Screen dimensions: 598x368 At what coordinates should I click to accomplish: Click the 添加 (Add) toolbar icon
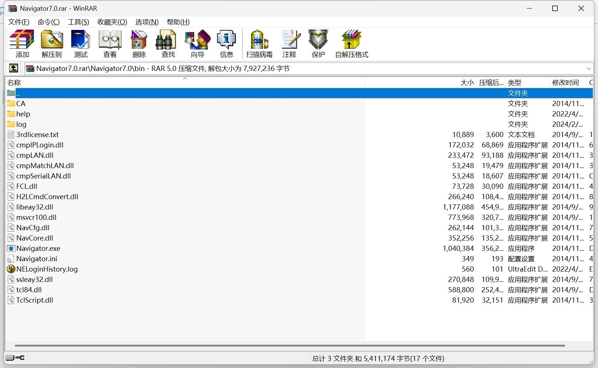(22, 40)
